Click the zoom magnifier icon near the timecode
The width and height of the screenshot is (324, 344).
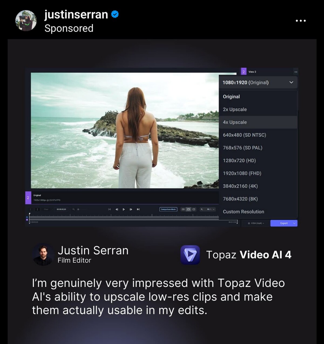[73, 209]
